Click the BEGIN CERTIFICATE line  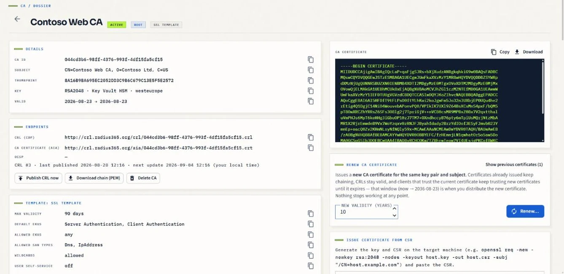[x=374, y=66]
